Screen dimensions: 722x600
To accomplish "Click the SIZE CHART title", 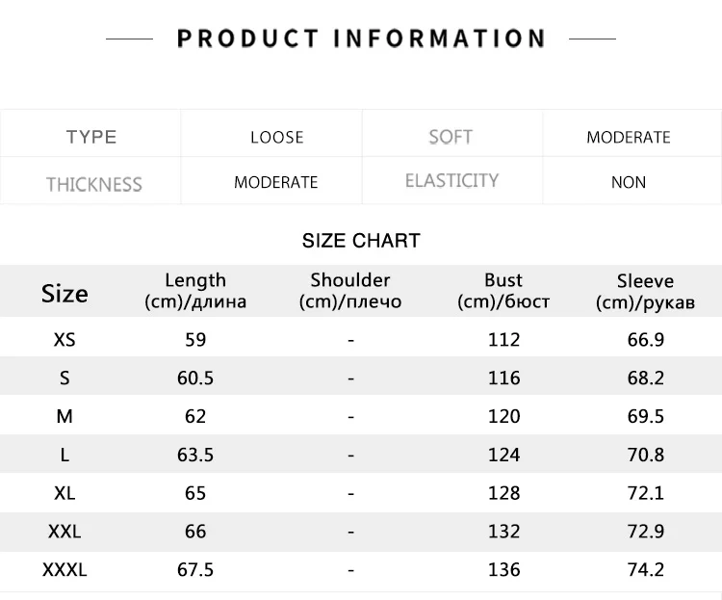I will [361, 241].
